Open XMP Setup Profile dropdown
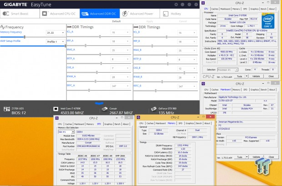 tap(55, 41)
